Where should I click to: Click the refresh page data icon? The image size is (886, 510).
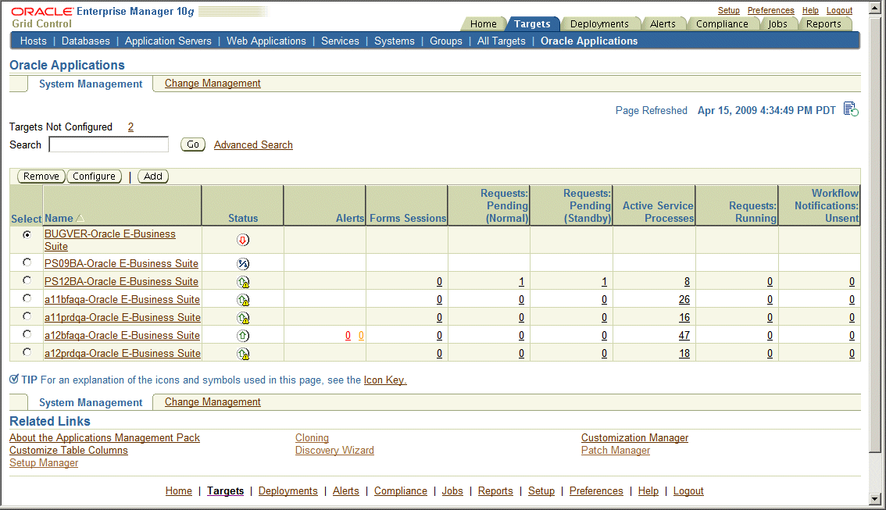click(850, 109)
